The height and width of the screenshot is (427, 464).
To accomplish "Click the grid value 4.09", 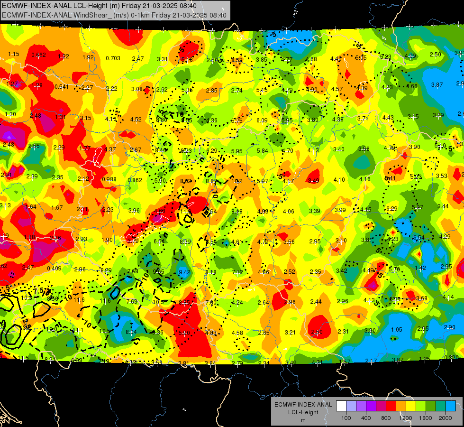I will [x=410, y=56].
